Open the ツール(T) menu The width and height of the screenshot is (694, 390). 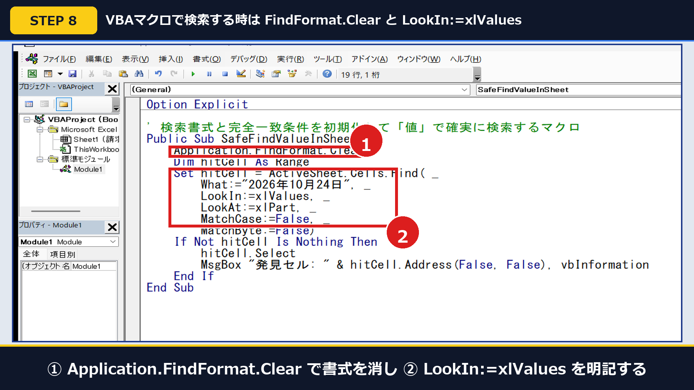coord(327,59)
